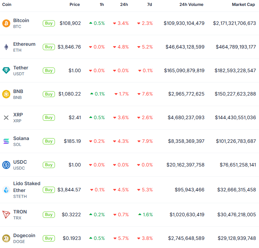Click the XRP logo icon
The width and height of the screenshot is (259, 248).
click(6, 118)
